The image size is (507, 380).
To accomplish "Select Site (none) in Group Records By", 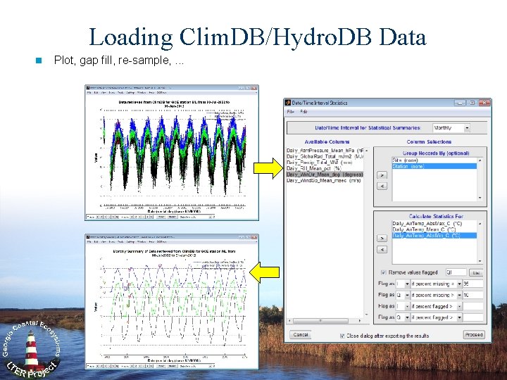I will 434,160.
